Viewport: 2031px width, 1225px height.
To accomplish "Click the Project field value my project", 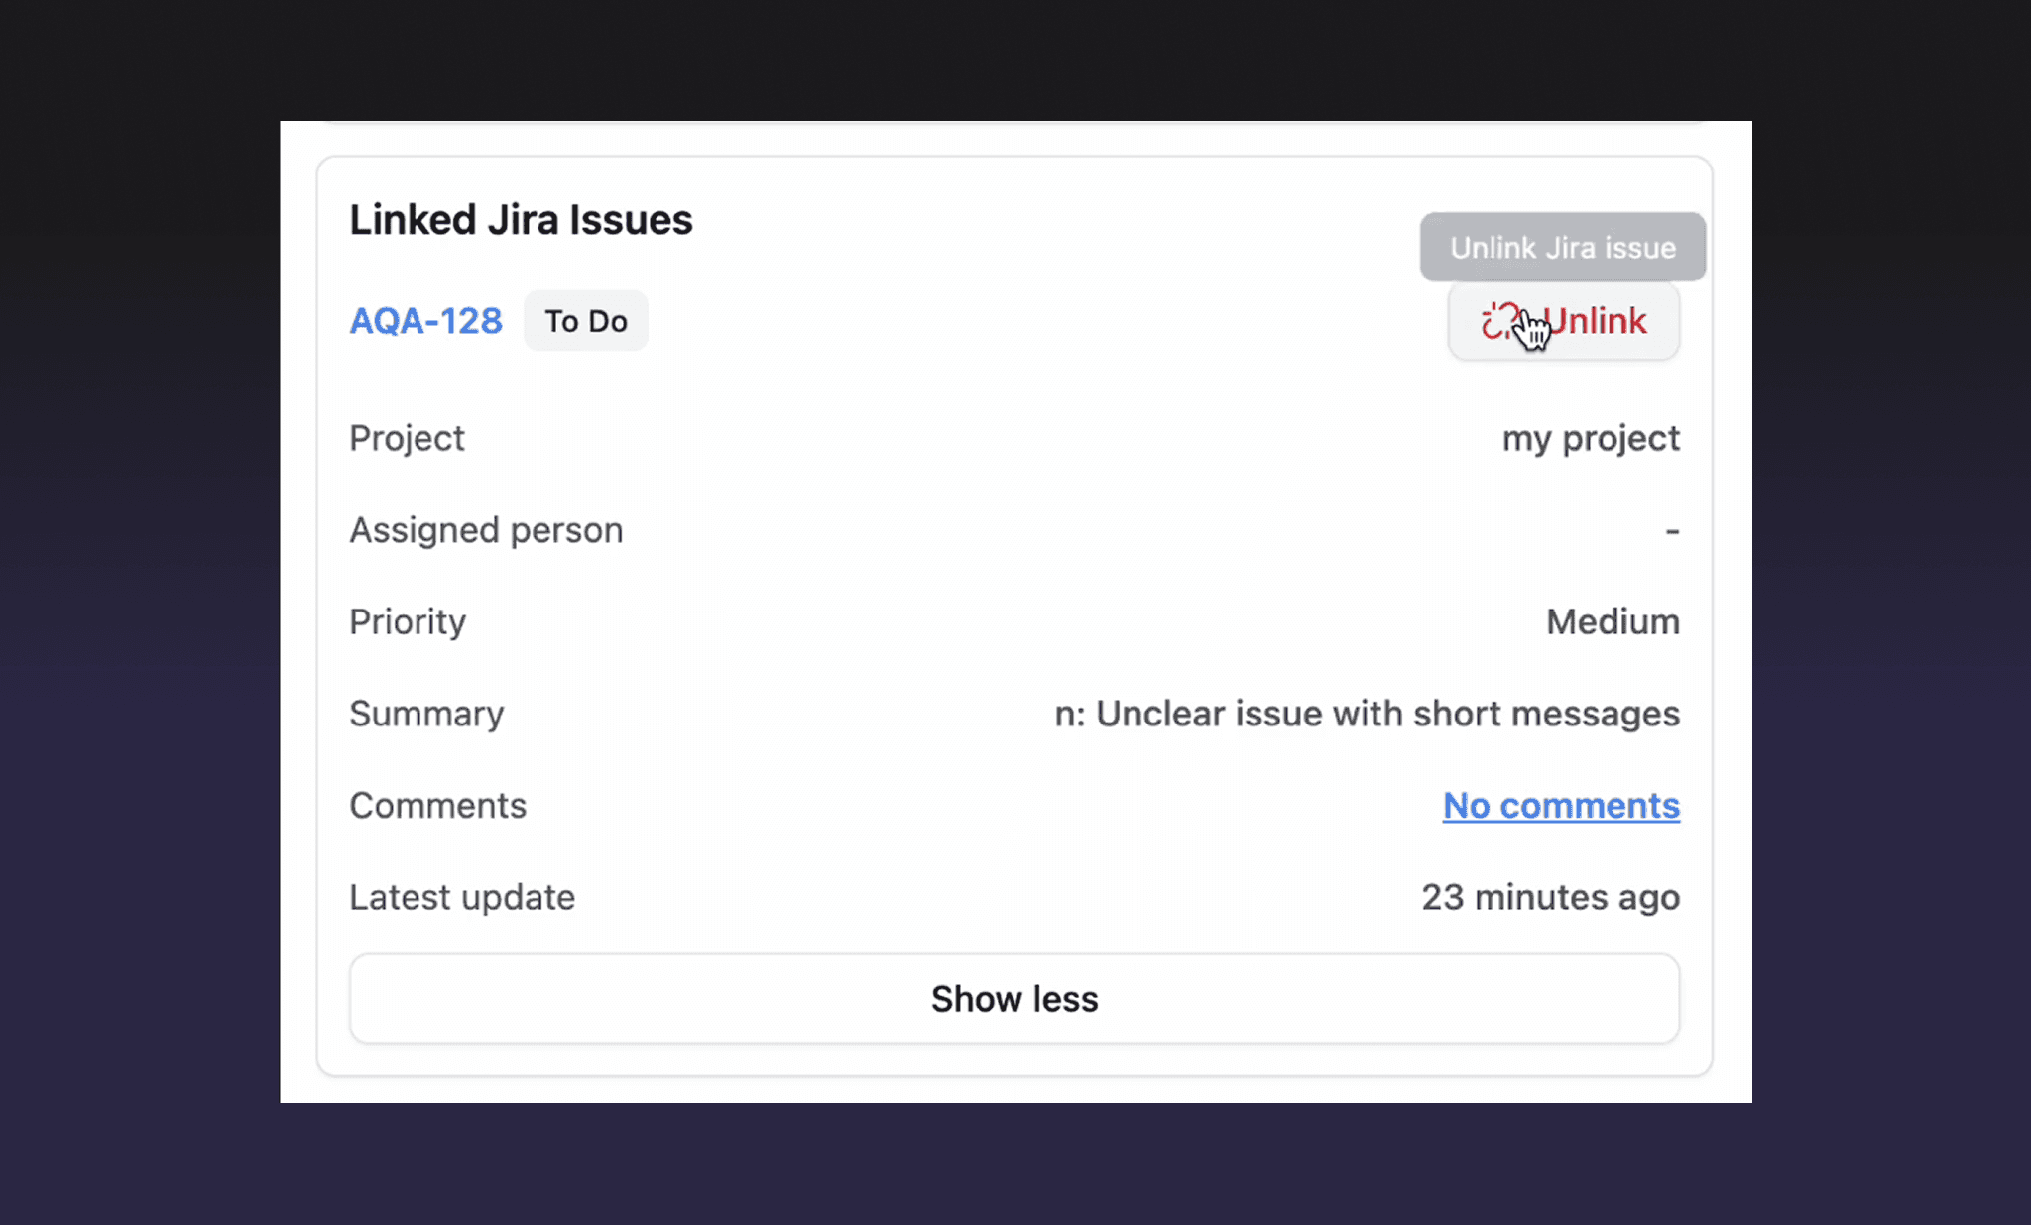I will (1590, 437).
